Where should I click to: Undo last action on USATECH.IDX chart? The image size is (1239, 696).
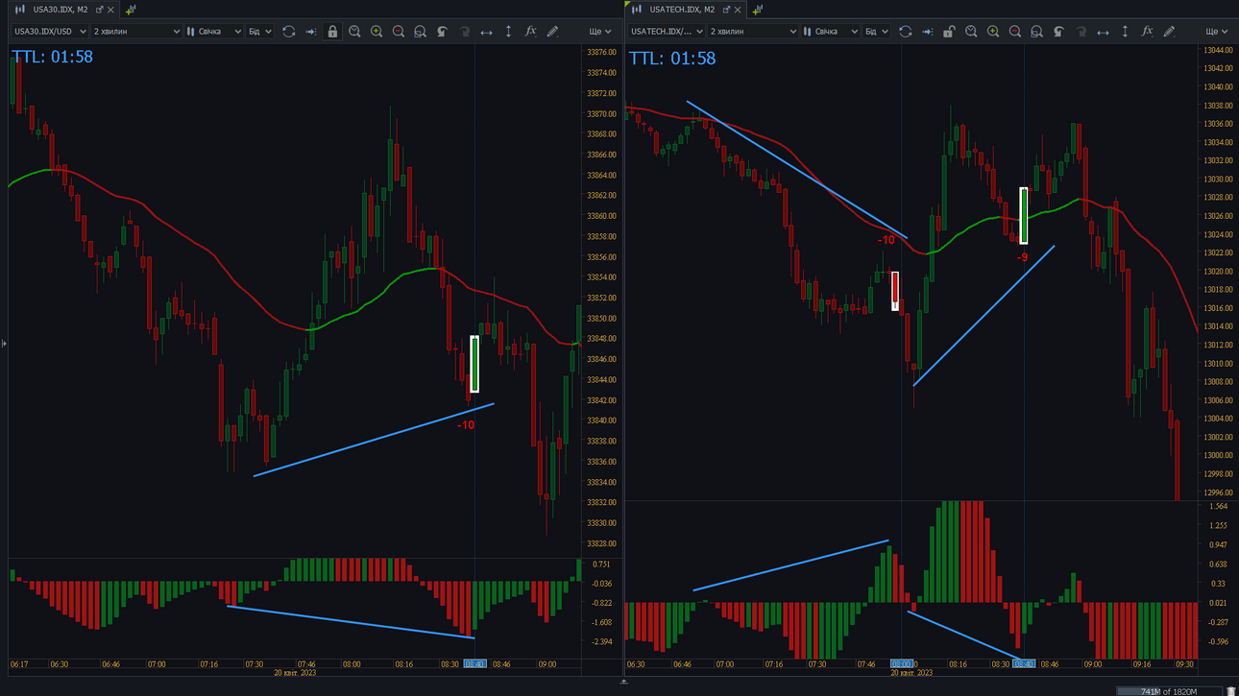point(1058,32)
